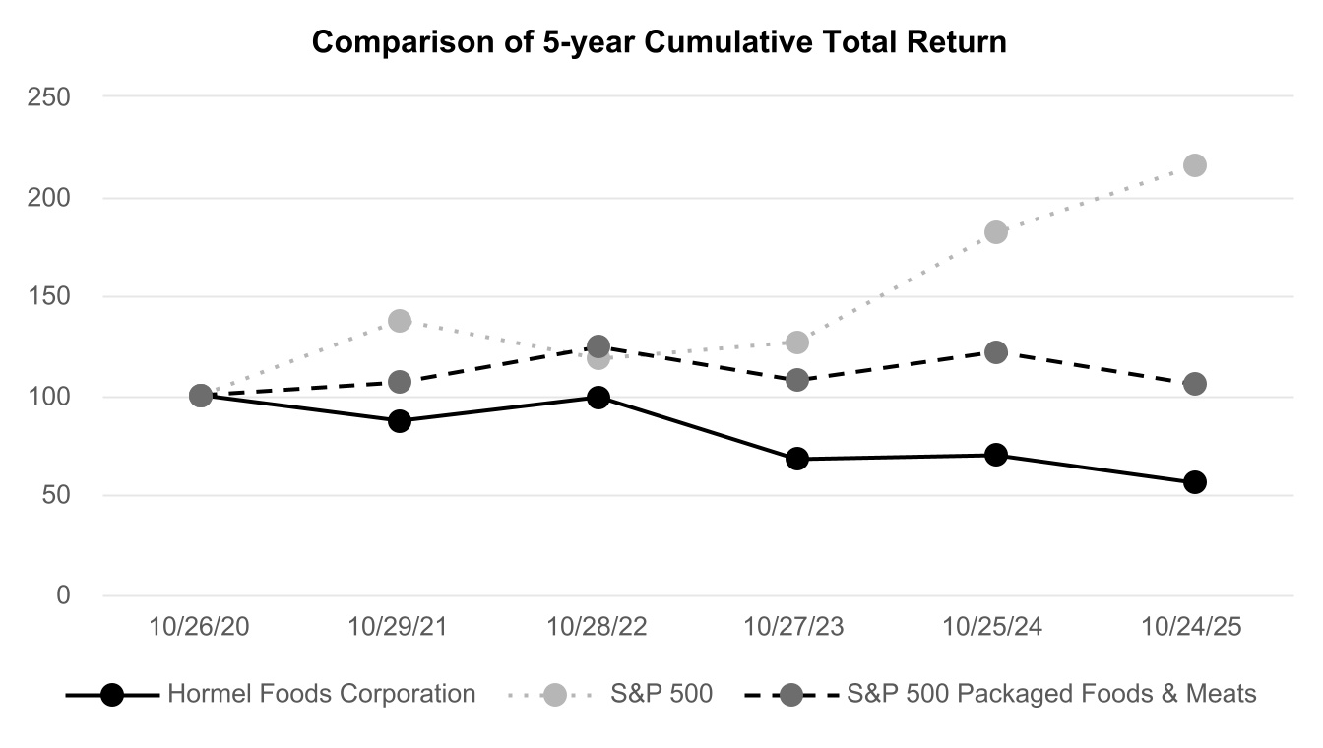Image resolution: width=1323 pixels, height=748 pixels.
Task: Select the S&P 500 point at 10/27/23
Action: (x=797, y=343)
